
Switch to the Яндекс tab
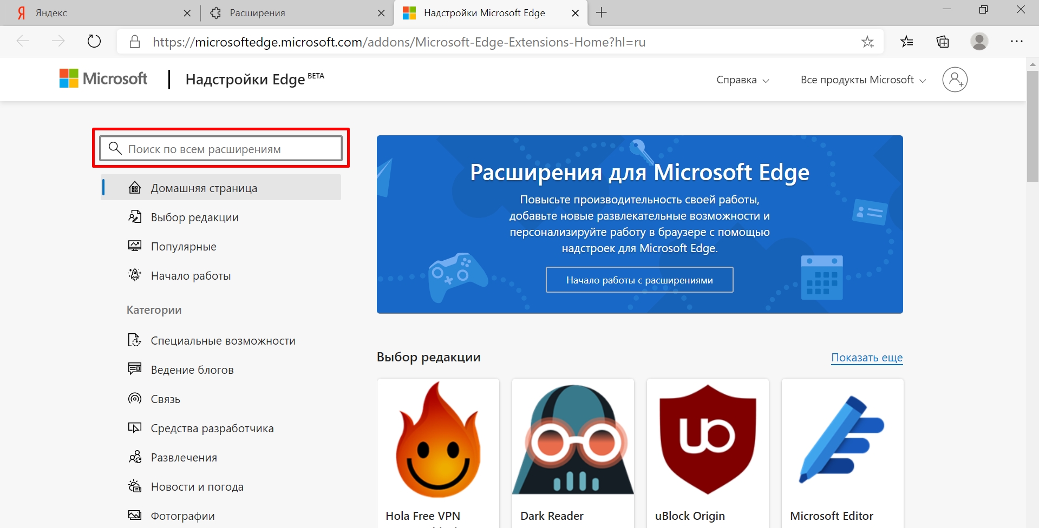(x=100, y=13)
